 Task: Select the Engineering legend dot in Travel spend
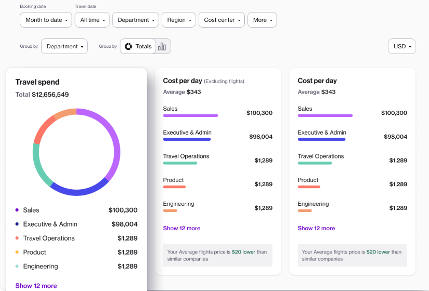(x=17, y=266)
